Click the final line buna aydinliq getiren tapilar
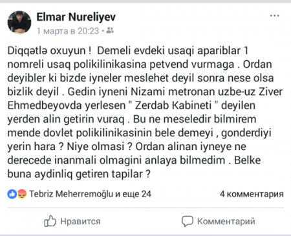 [x=79, y=174]
